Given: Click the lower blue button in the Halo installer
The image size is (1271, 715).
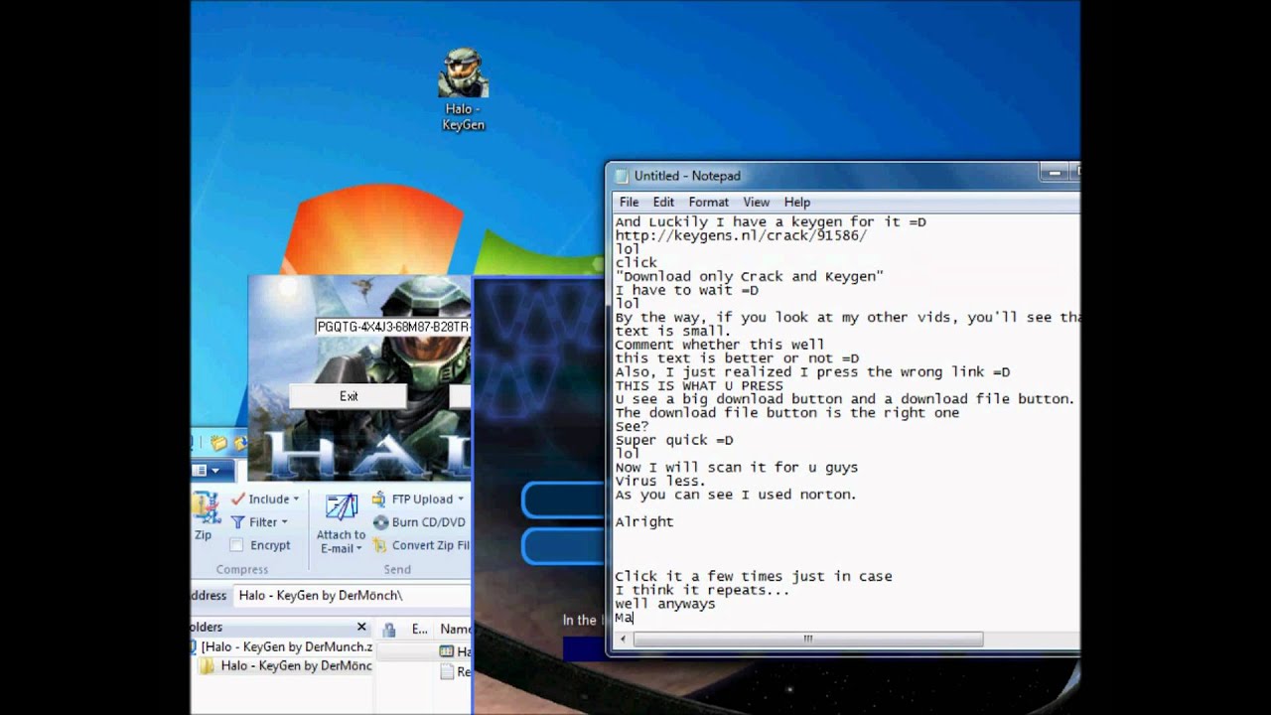Looking at the screenshot, I should (564, 546).
